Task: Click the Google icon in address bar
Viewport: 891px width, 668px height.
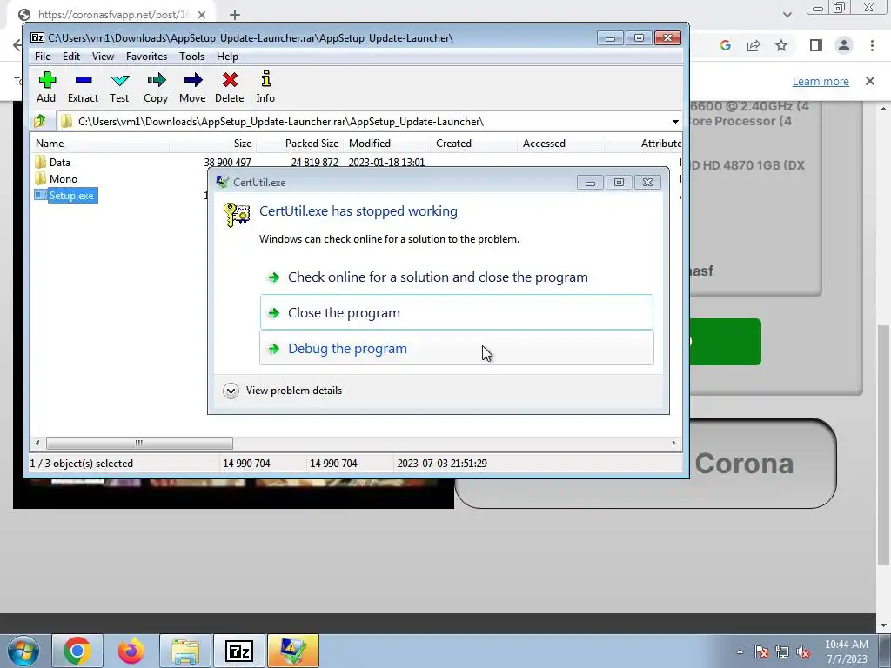Action: [x=725, y=45]
